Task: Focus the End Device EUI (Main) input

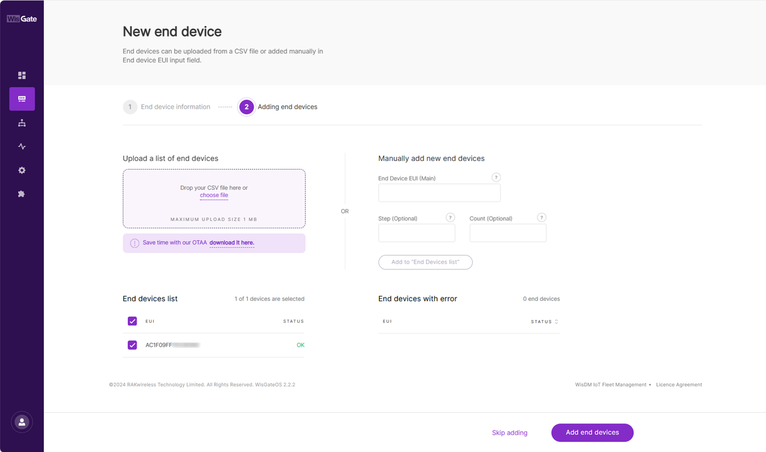Action: click(x=439, y=193)
